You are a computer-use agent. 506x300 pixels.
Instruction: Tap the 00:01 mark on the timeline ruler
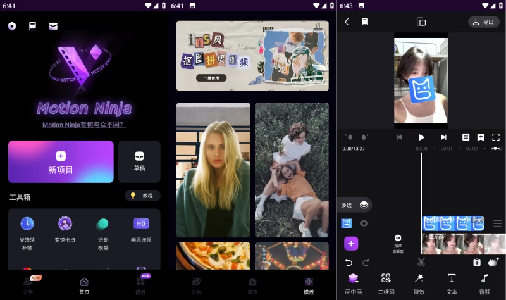(x=447, y=149)
